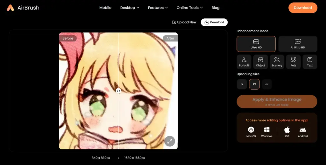Select Ultra HD enhancement mode
Screen dimensions: 326x165
(256, 44)
